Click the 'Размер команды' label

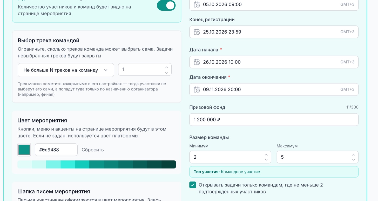point(209,137)
